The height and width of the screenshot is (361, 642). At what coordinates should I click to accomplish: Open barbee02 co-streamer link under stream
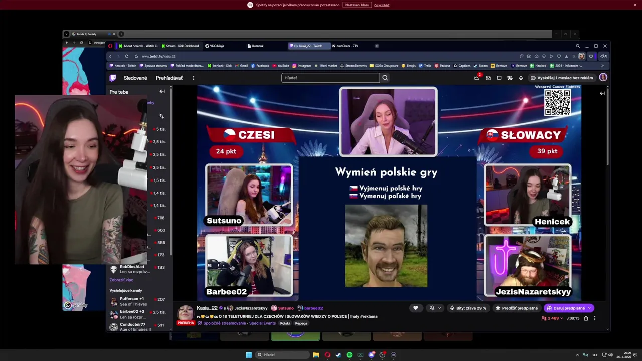(x=313, y=308)
